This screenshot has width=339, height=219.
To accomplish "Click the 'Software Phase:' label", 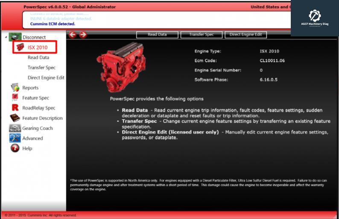I will 211,80.
